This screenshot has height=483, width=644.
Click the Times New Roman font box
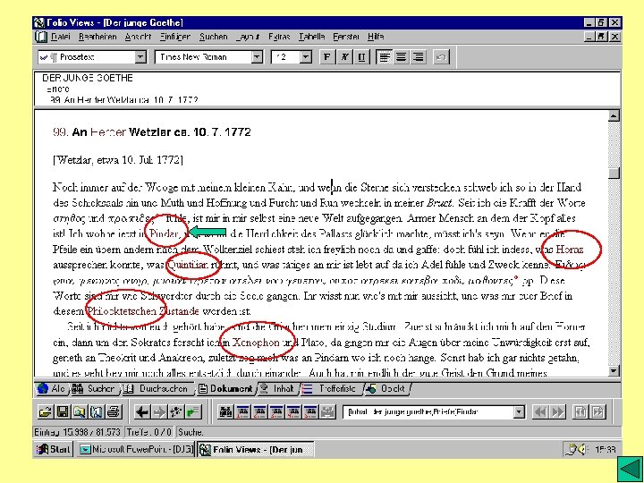click(208, 56)
